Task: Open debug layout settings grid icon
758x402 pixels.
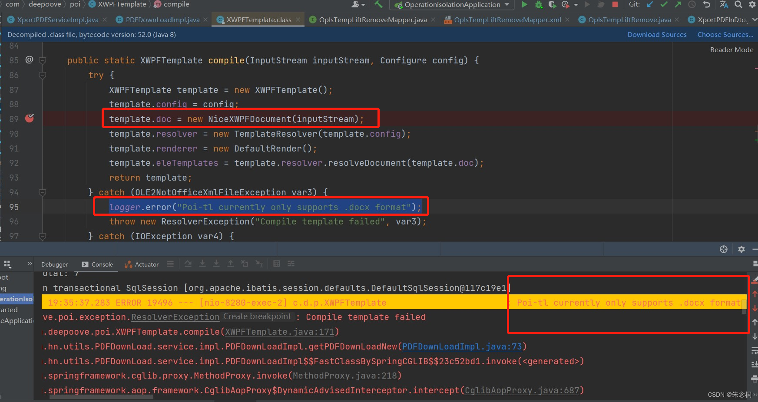Action: click(x=7, y=264)
